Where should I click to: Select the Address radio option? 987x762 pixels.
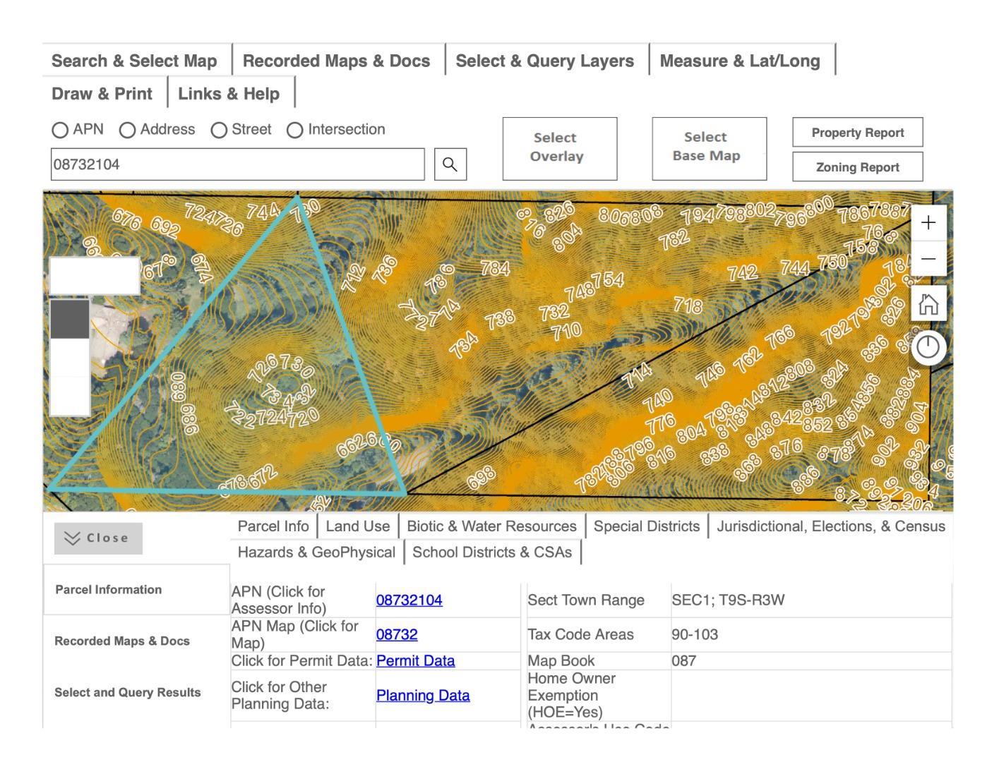128,131
